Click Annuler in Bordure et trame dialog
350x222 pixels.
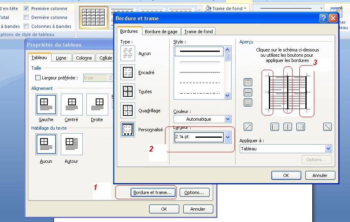click(x=320, y=175)
